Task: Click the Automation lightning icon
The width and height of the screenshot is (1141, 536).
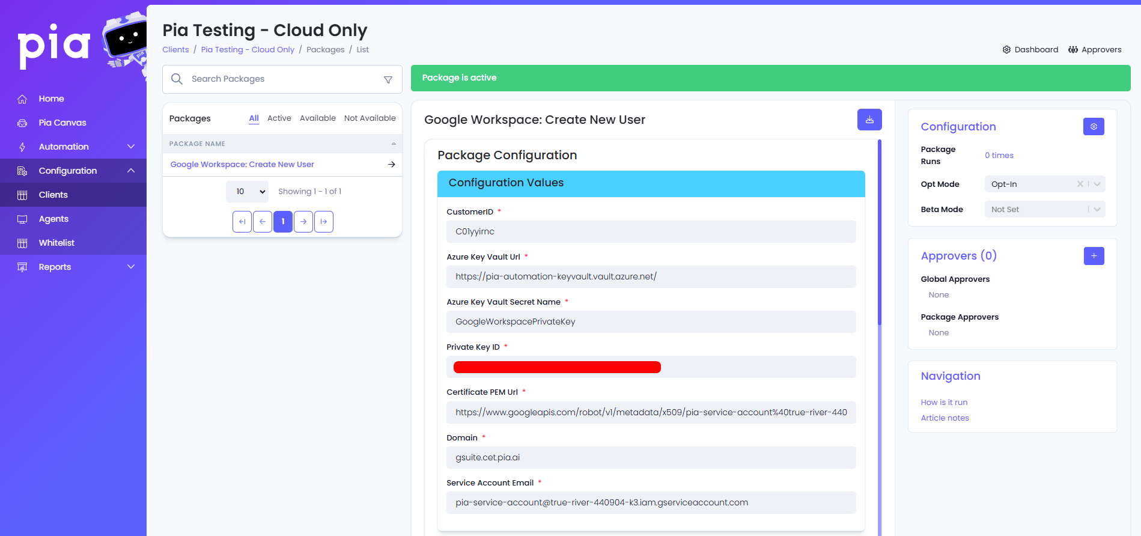Action: [x=22, y=147]
